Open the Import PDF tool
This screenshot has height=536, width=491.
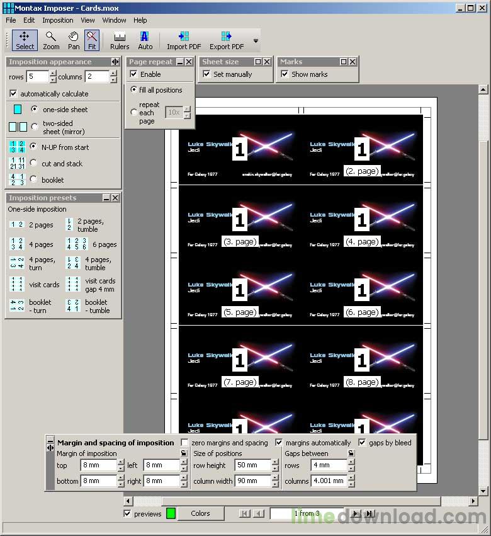[184, 40]
